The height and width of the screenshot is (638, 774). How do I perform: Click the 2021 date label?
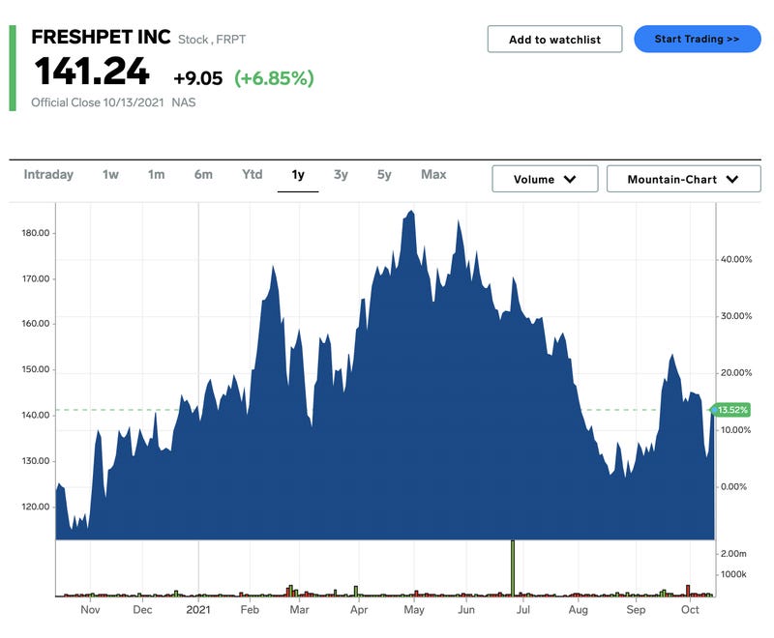click(198, 610)
